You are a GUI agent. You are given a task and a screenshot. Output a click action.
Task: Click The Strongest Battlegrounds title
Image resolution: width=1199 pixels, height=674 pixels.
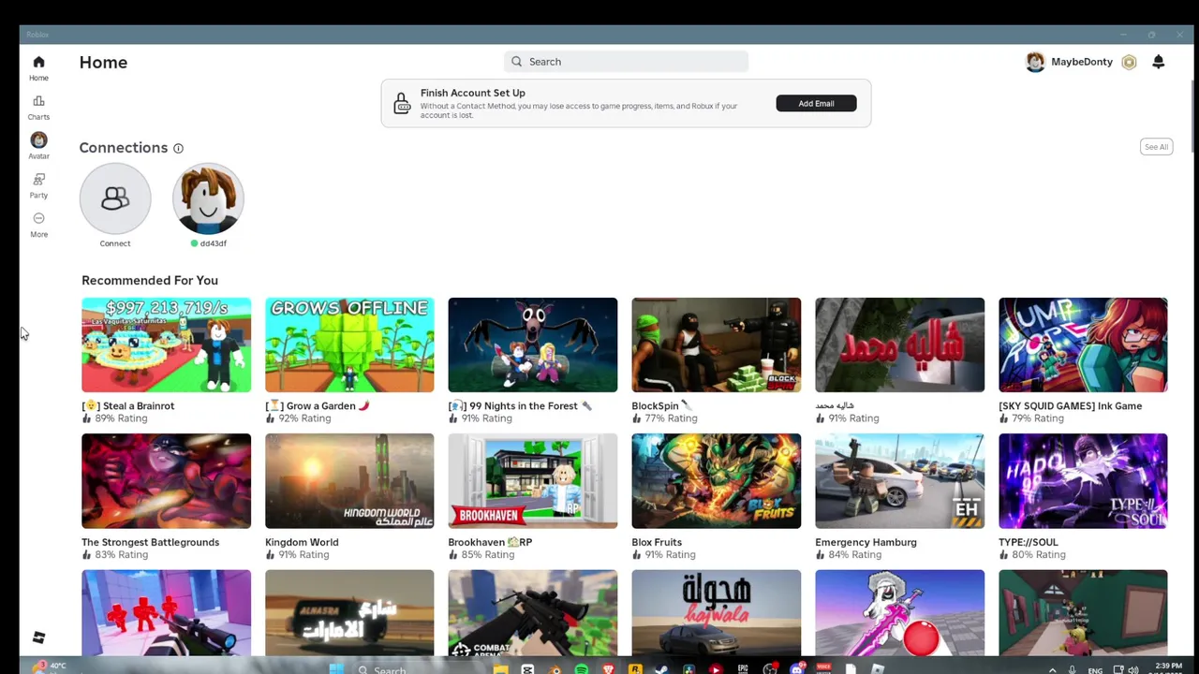pos(150,542)
